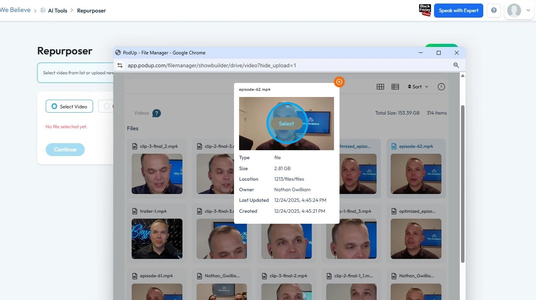536x300 pixels.
Task: Click the Created timestamp value
Action: pos(300,211)
